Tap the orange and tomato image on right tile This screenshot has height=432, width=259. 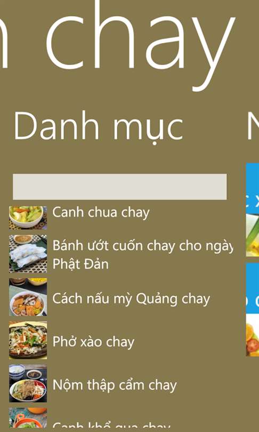[253, 335]
